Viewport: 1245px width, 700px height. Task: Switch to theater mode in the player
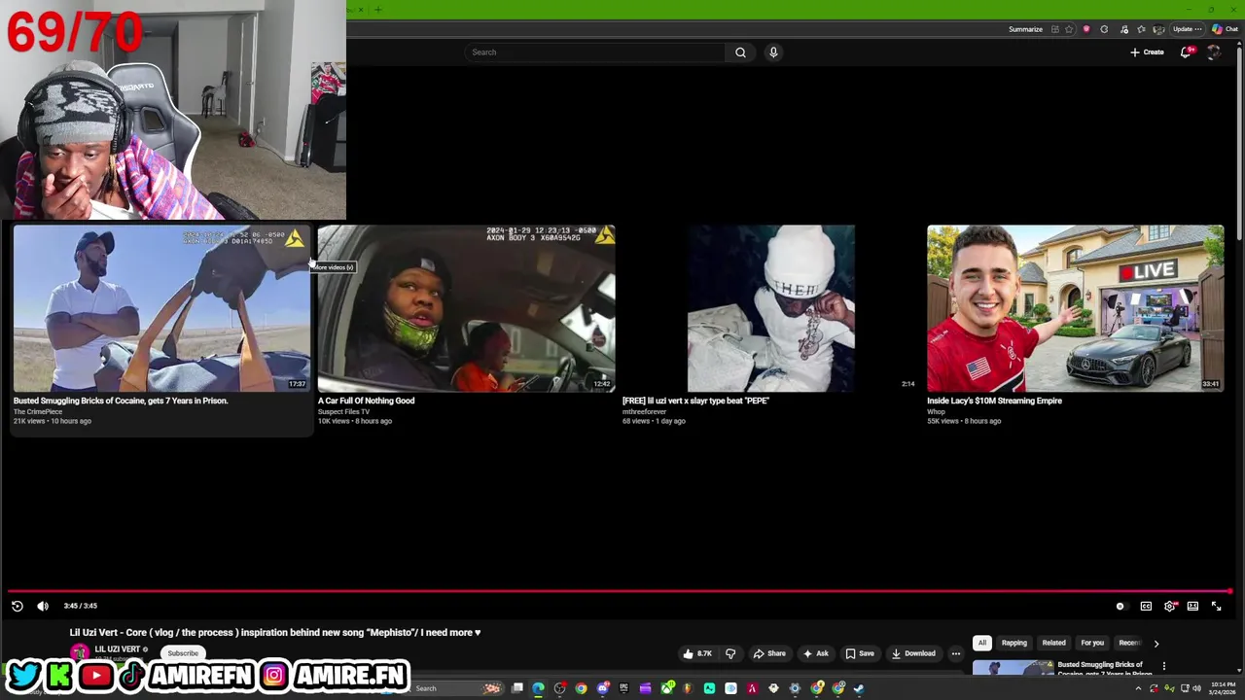(1192, 606)
